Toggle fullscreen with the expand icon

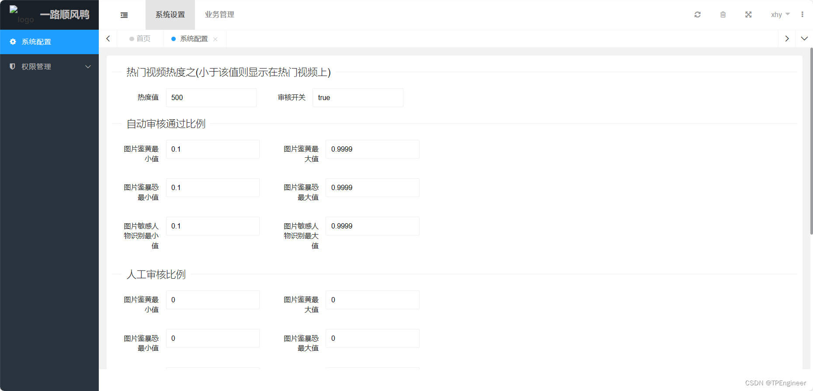(748, 14)
